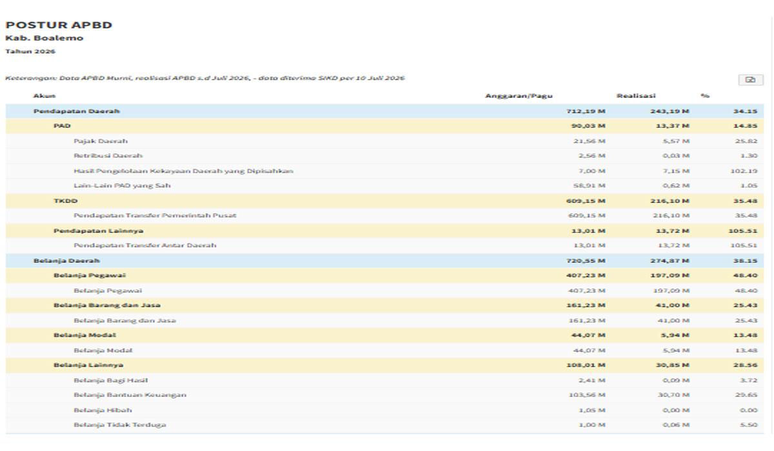Collapse the TKDD group row

click(384, 201)
